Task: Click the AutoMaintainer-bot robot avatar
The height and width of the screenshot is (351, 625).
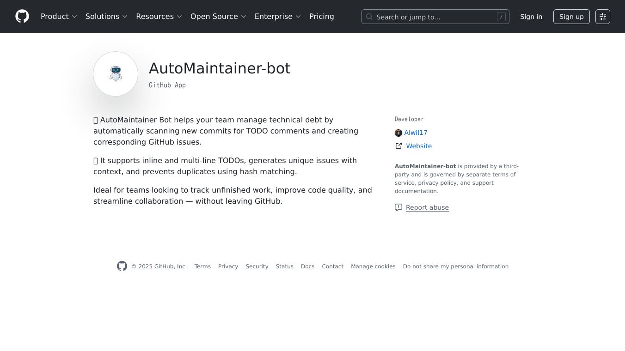Action: 116,74
